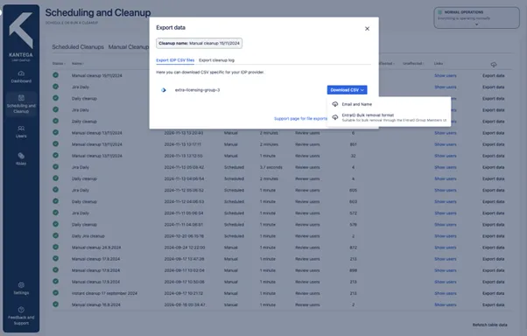527x336 pixels.
Task: Click status check icon for Manual cleanup 15/11/2024
Action: (x=55, y=75)
